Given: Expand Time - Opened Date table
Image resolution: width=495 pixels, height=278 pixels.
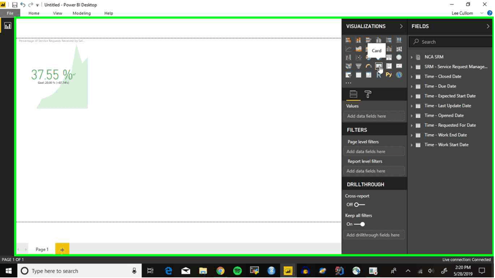Looking at the screenshot, I should click(411, 116).
